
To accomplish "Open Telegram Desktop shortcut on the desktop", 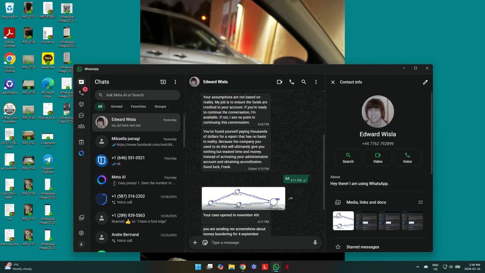I will coord(48,164).
